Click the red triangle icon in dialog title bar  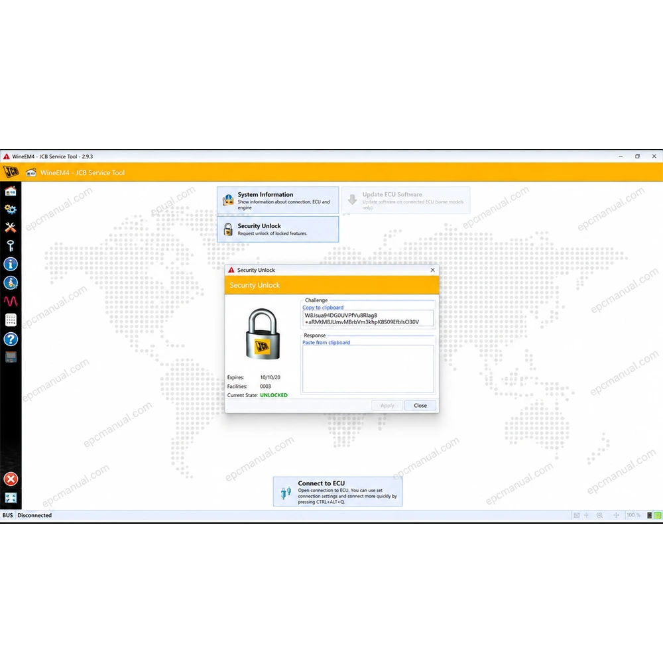point(231,270)
